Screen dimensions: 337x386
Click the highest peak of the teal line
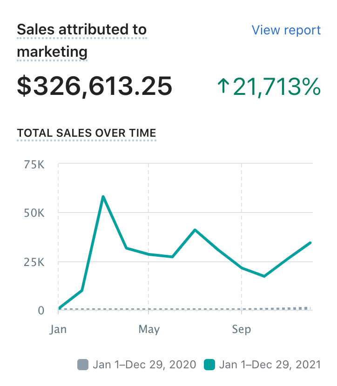click(103, 197)
